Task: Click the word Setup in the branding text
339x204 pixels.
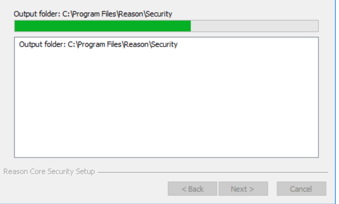Action: [x=85, y=172]
